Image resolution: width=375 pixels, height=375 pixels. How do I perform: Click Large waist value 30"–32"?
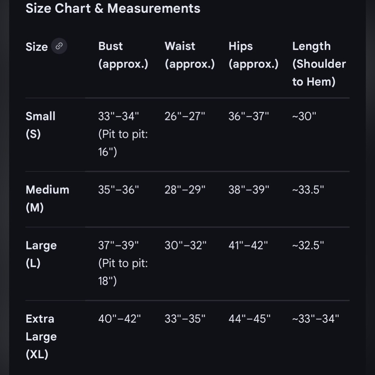click(185, 246)
